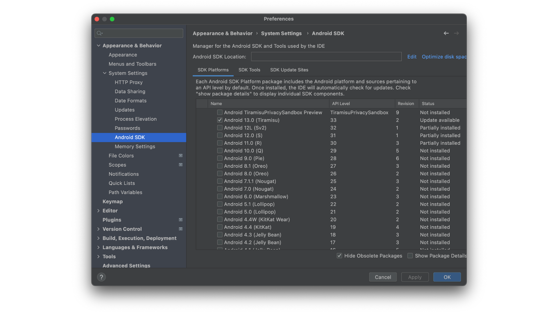Click the Apply button
This screenshot has height=314, width=558.
pyautogui.click(x=415, y=277)
